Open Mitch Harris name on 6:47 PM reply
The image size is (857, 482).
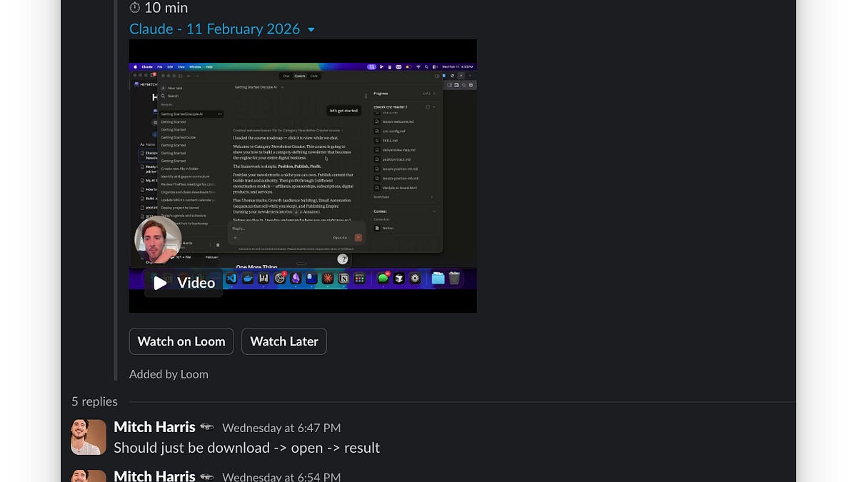[x=154, y=427]
